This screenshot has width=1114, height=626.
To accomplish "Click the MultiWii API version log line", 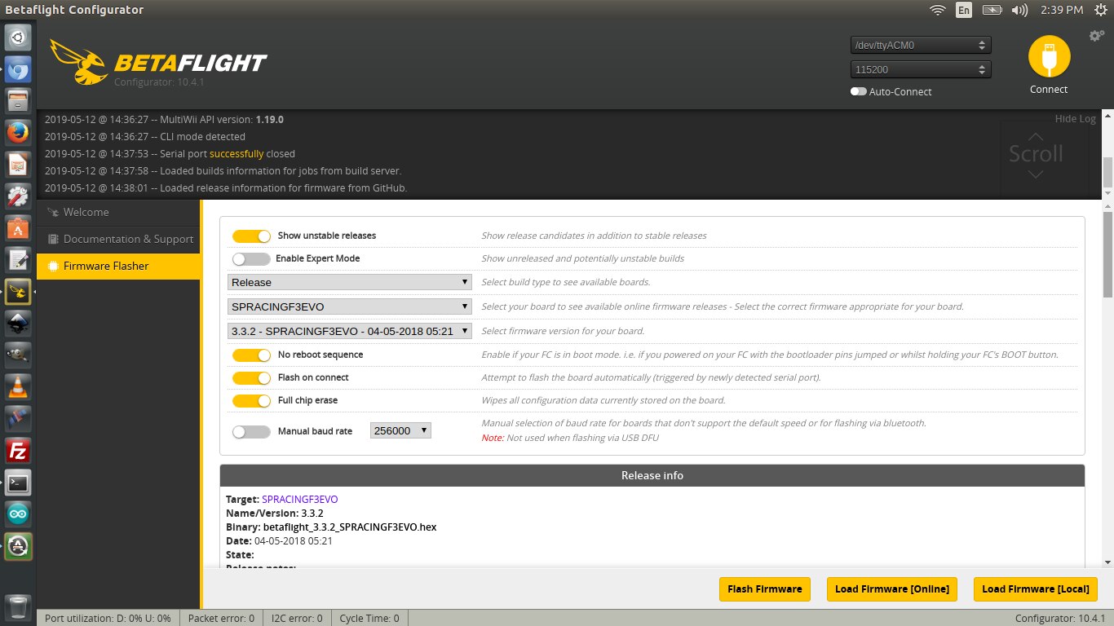I will 164,120.
